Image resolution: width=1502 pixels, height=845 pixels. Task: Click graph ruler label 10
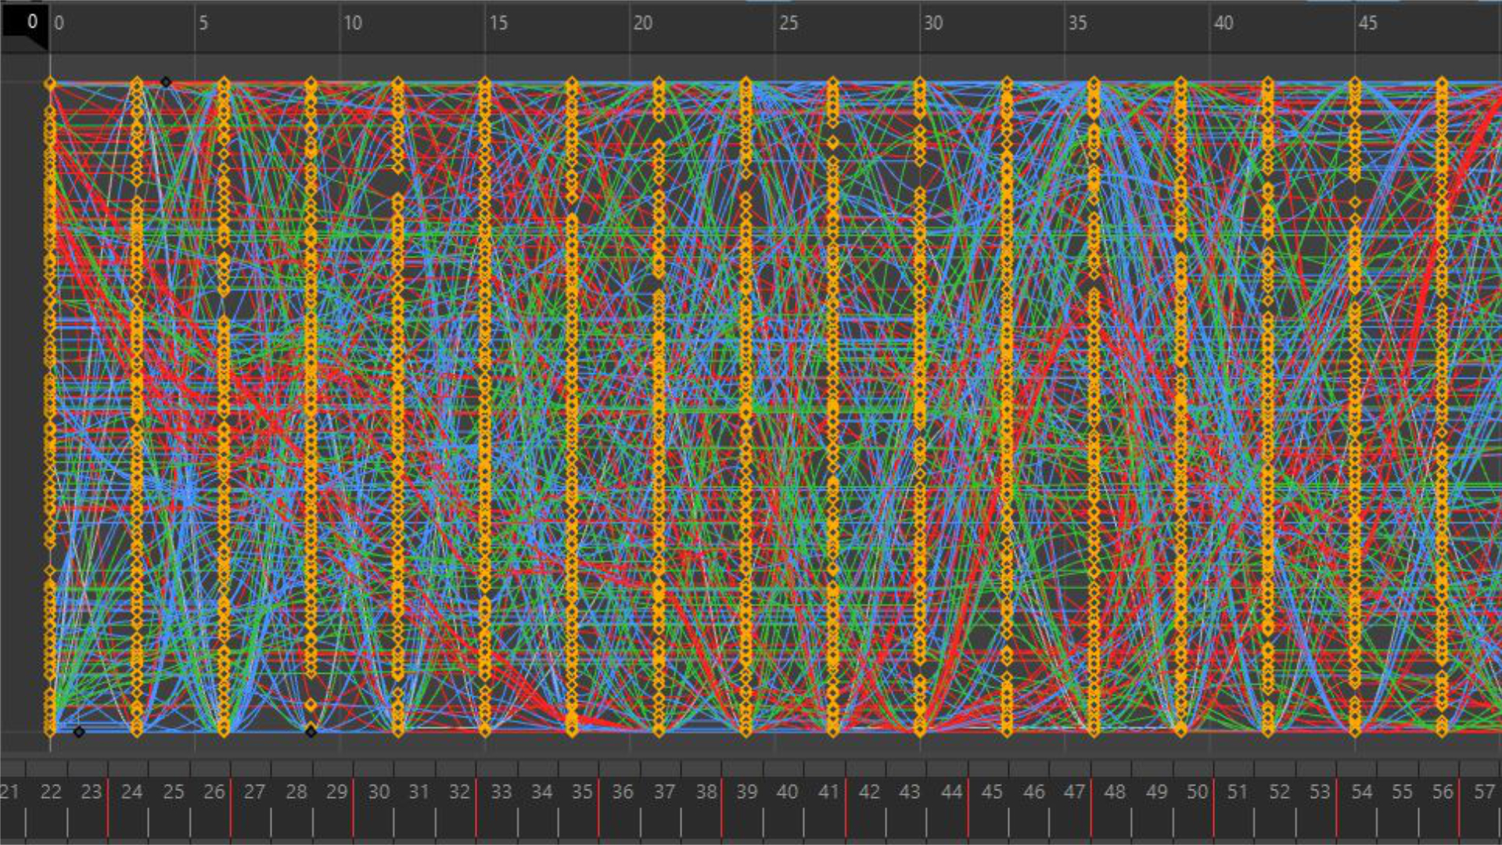[352, 23]
